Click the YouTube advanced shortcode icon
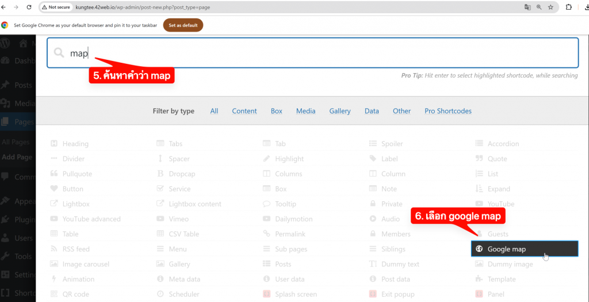The height and width of the screenshot is (302, 589). point(54,219)
